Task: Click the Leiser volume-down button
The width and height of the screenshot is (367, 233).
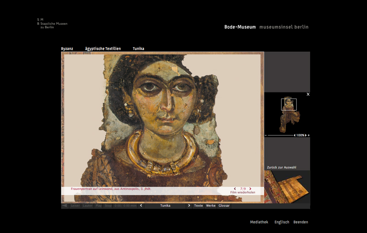Action: 75,206
